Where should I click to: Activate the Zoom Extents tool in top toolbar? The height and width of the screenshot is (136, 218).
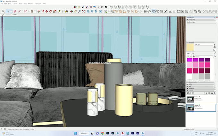(91, 7)
